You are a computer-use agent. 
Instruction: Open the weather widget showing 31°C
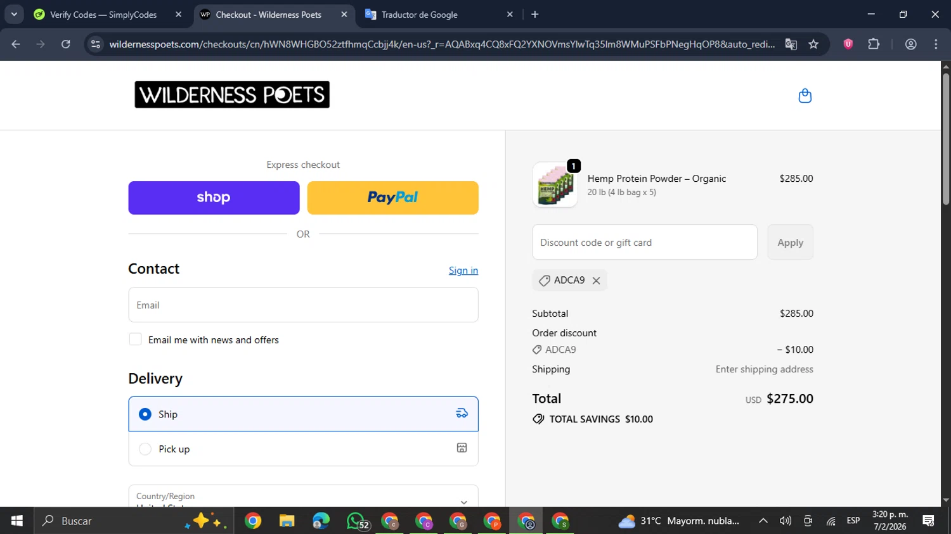click(x=679, y=521)
